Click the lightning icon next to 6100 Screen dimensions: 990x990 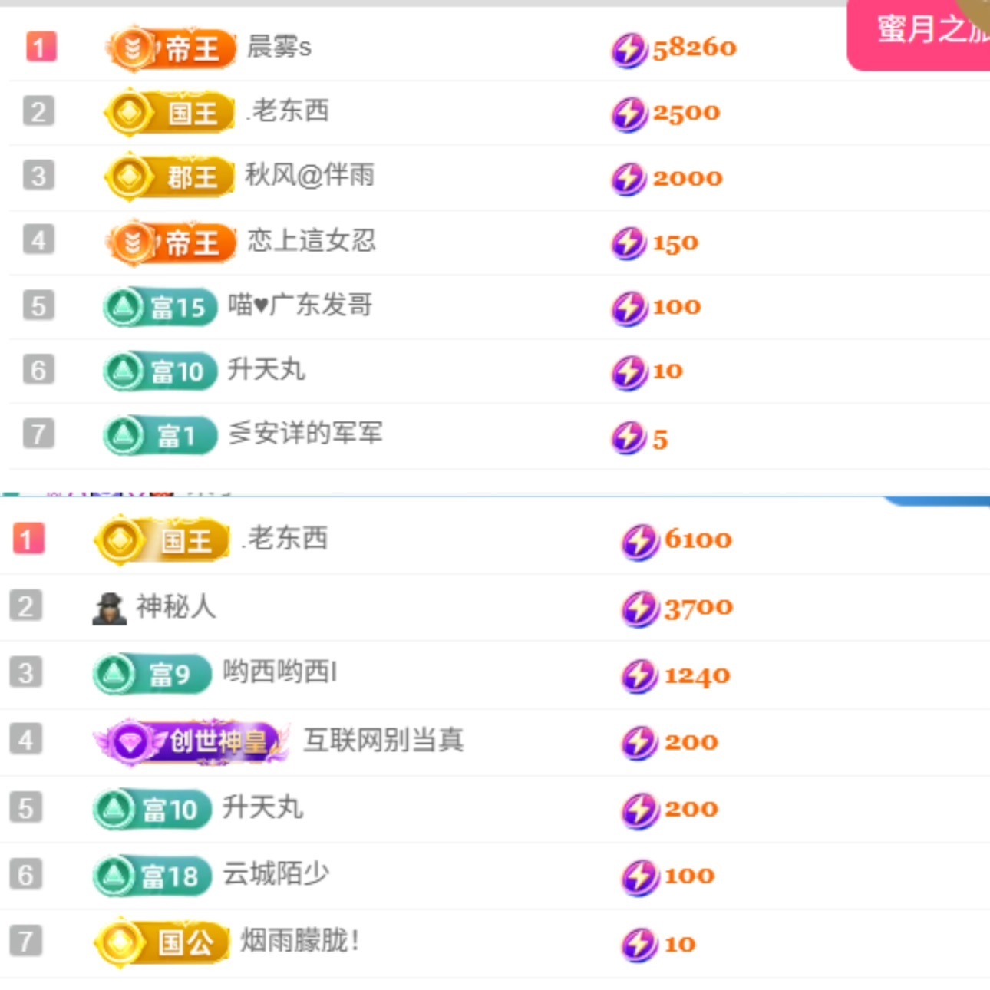[640, 542]
